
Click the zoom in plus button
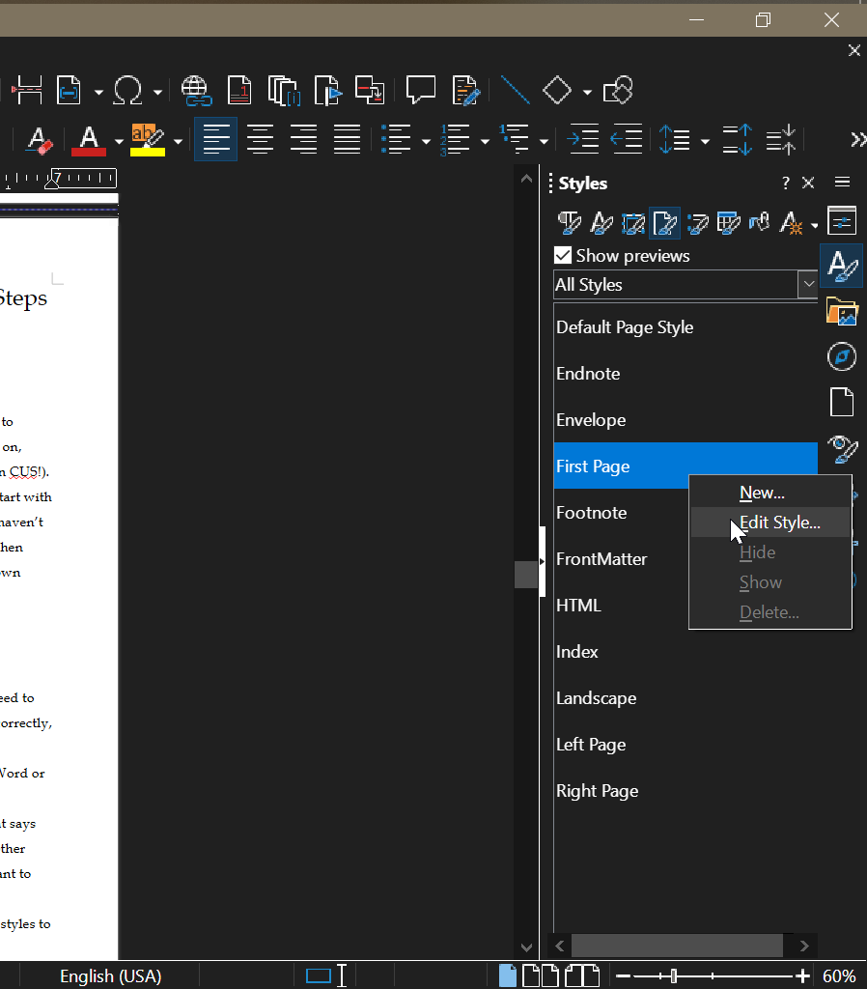[x=802, y=976]
